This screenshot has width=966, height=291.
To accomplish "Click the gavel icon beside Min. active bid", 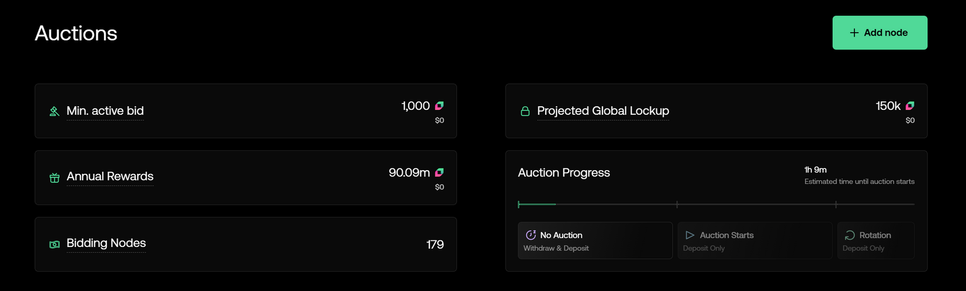I will [x=54, y=111].
